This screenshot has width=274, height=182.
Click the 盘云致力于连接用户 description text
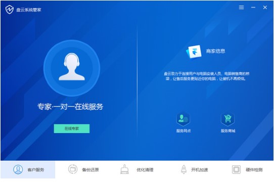pyautogui.click(x=207, y=76)
